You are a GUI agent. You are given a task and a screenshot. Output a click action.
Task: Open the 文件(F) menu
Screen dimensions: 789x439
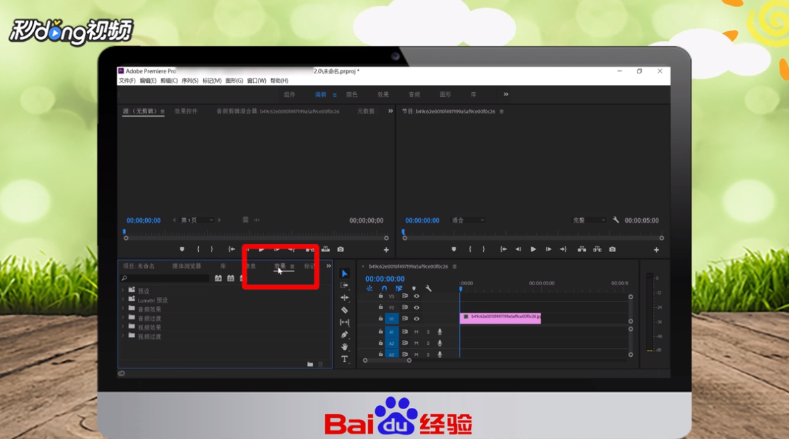coord(127,80)
